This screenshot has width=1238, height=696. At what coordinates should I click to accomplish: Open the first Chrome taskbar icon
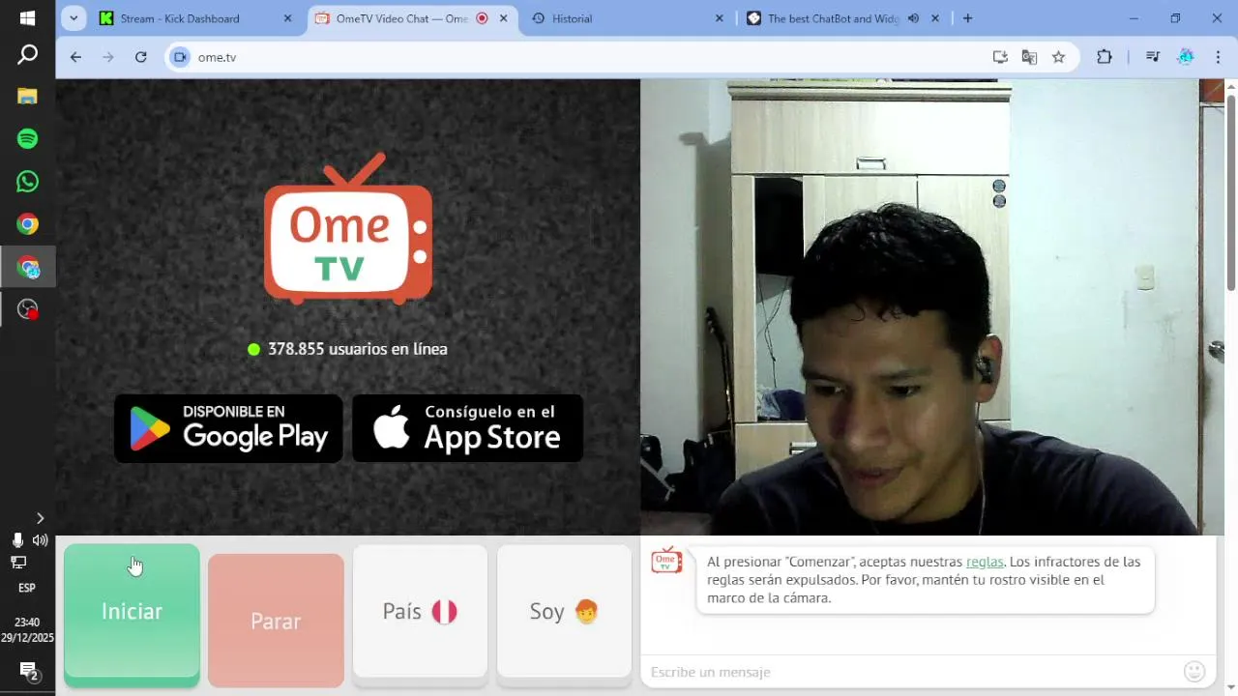click(x=27, y=224)
